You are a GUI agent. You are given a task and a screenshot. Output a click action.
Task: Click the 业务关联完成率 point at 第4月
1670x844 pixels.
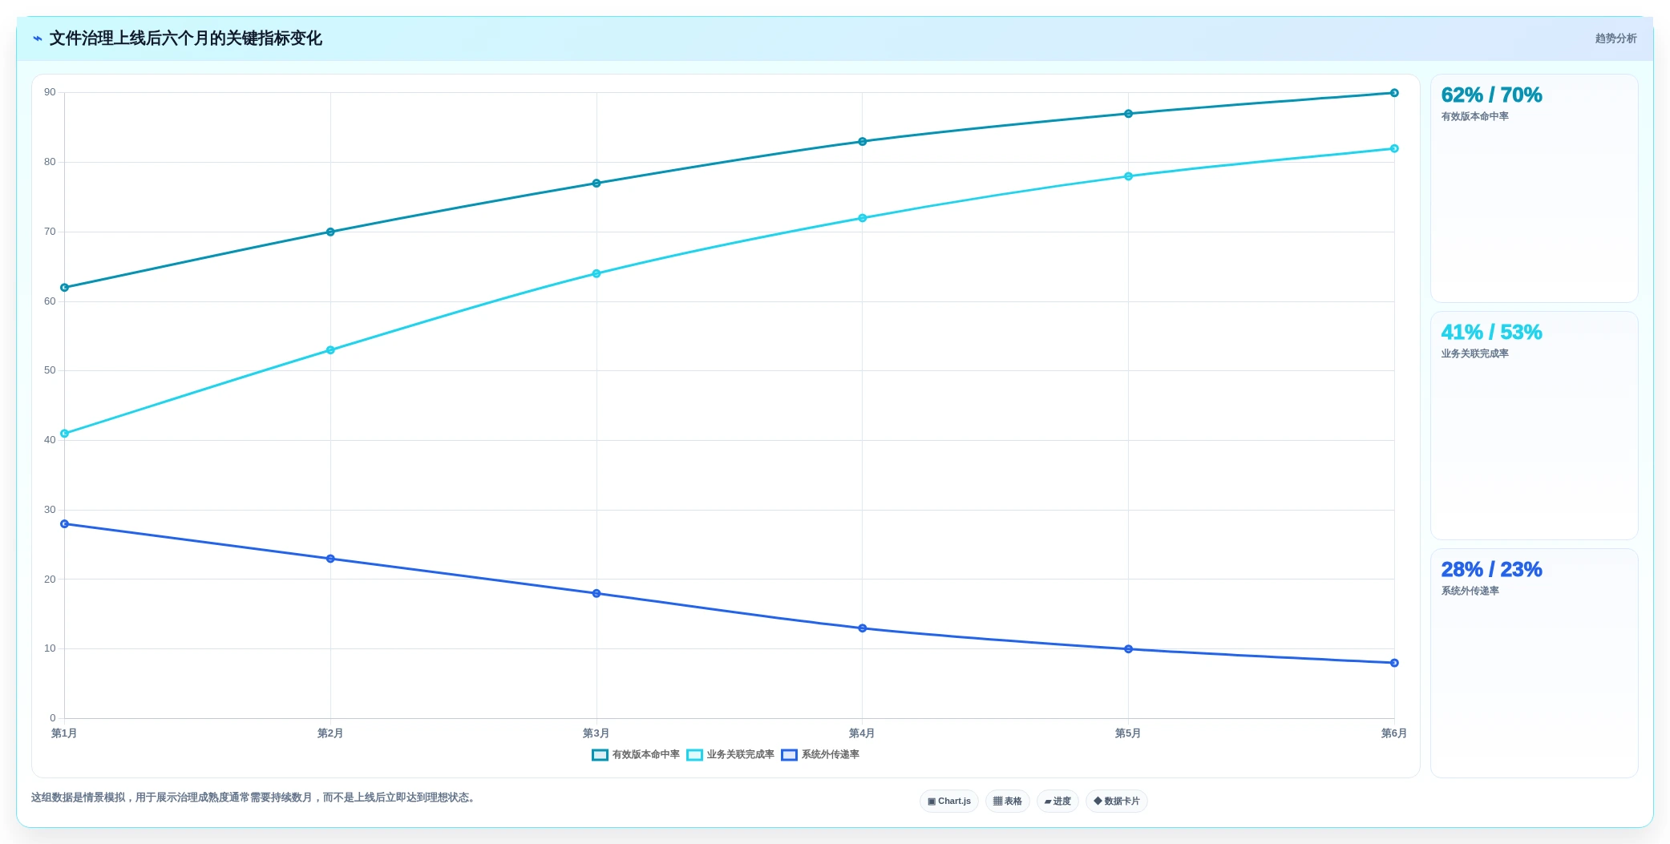pyautogui.click(x=863, y=218)
